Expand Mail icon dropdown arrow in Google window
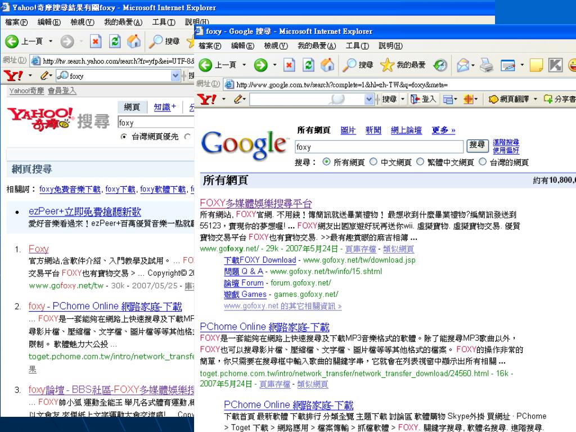 coord(473,65)
